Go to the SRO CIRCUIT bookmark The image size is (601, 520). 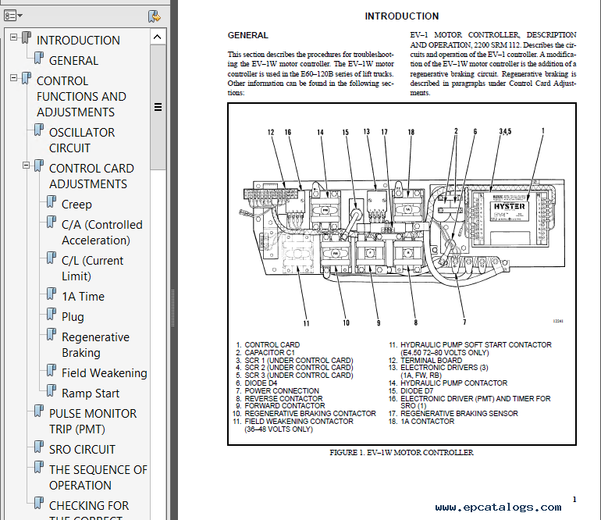point(82,450)
